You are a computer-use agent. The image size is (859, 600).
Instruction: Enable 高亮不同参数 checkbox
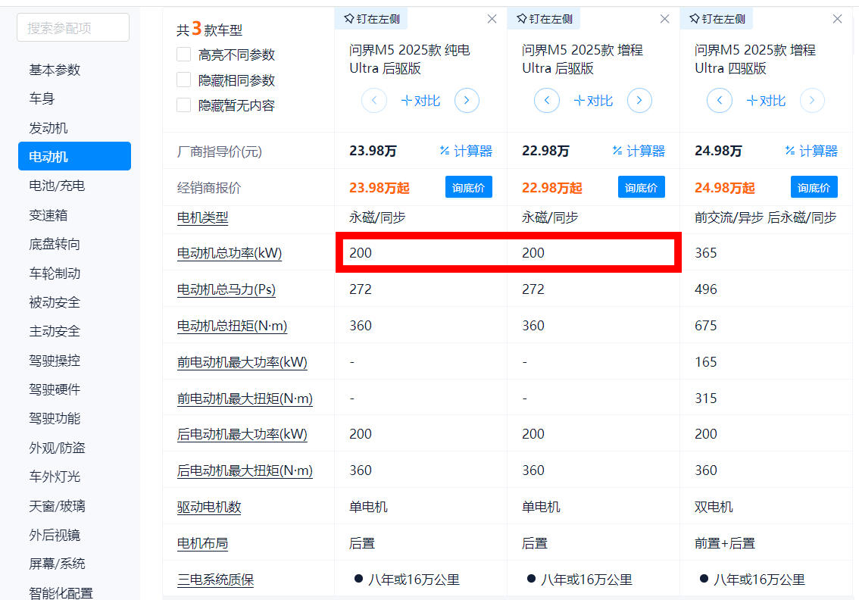[x=183, y=55]
